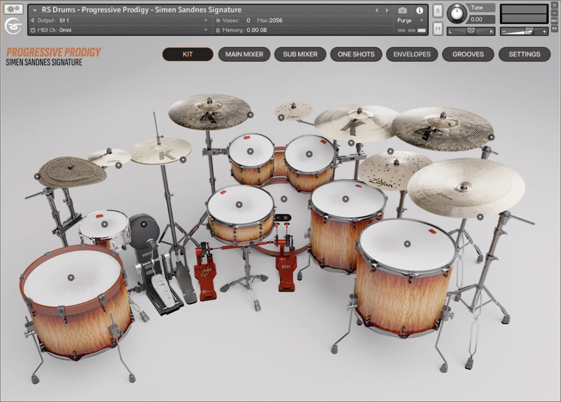Open the marker on the large china cymbal
This screenshot has width=561, height=402.
coord(480,217)
